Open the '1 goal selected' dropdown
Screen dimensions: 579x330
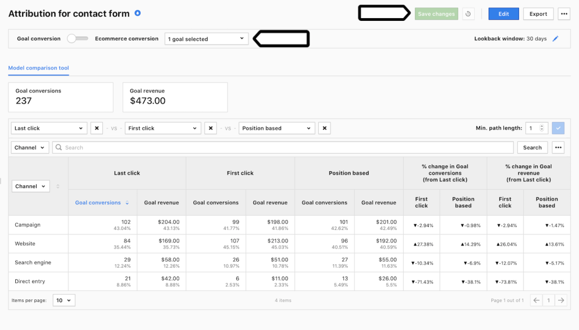tap(206, 38)
